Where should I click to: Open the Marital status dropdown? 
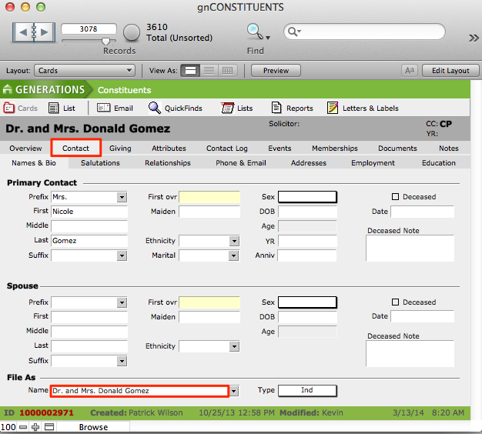(234, 256)
